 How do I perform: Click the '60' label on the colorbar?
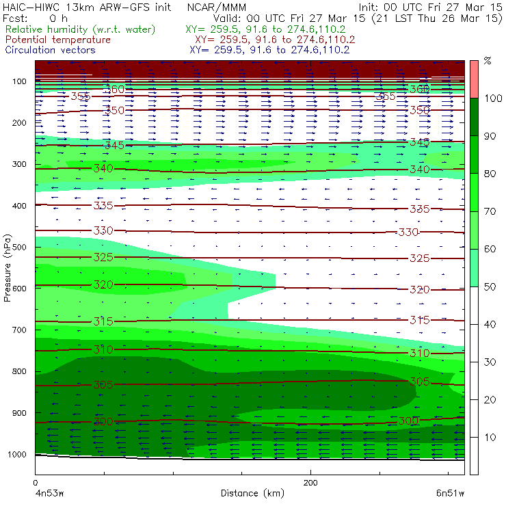coord(490,249)
